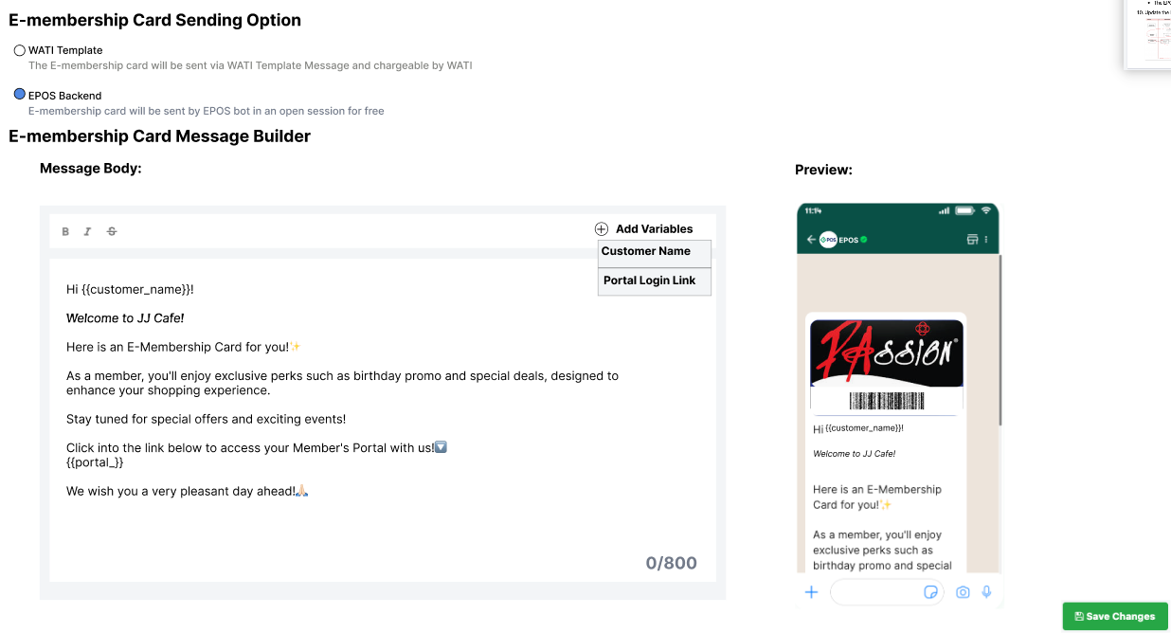Toggle bold formatting in message editor
Screen dimensions: 1171x633
65,231
